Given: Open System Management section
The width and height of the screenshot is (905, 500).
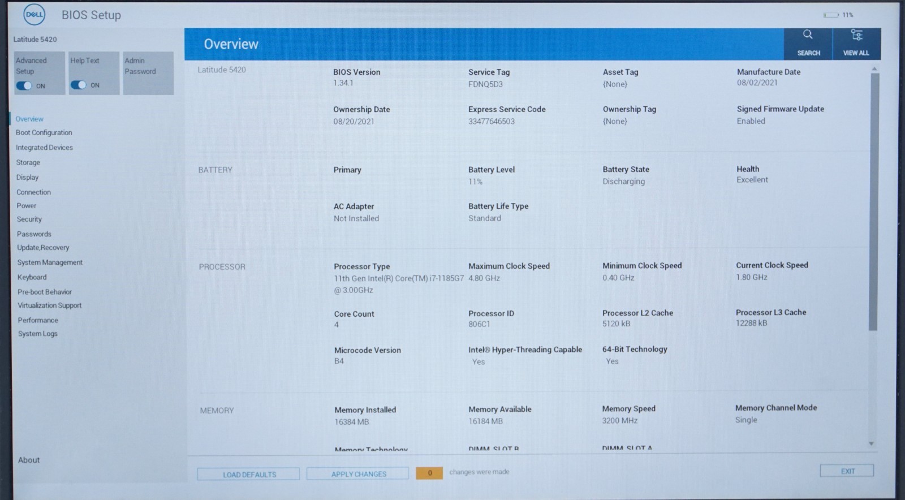Looking at the screenshot, I should pos(50,262).
